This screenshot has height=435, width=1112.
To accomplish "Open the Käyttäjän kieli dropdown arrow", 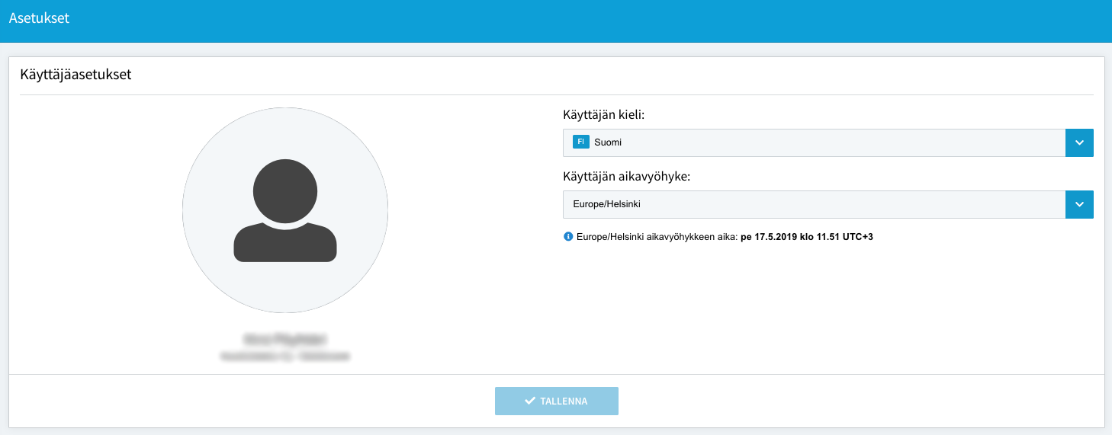I will [x=1079, y=142].
